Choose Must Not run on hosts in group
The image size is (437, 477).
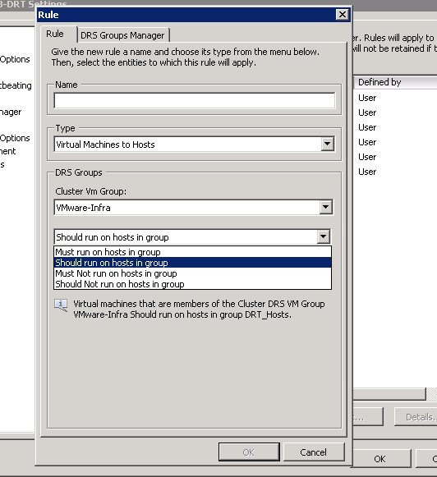192,273
